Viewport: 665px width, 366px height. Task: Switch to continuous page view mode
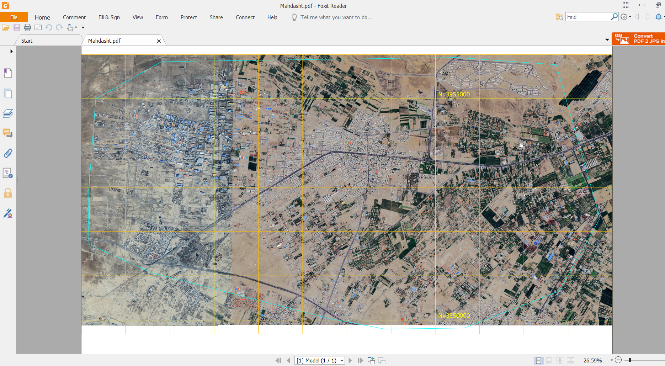pyautogui.click(x=549, y=361)
